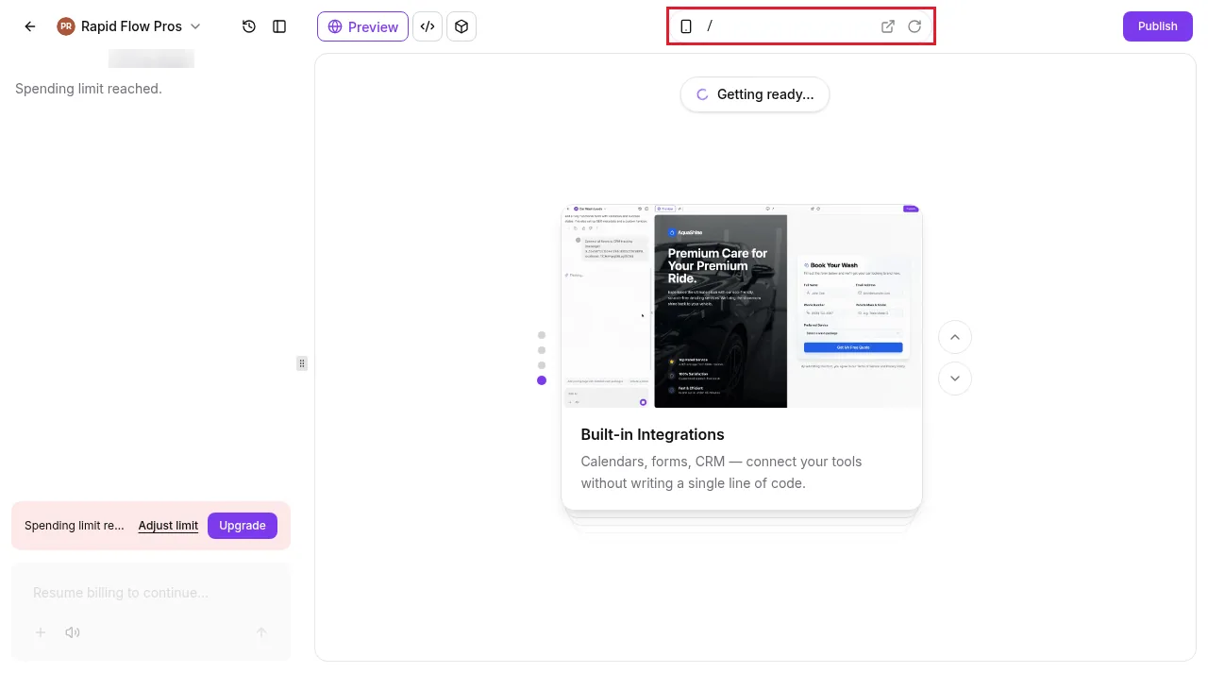Toggle mobile device preview icon
The width and height of the screenshot is (1208, 673).
tap(686, 26)
